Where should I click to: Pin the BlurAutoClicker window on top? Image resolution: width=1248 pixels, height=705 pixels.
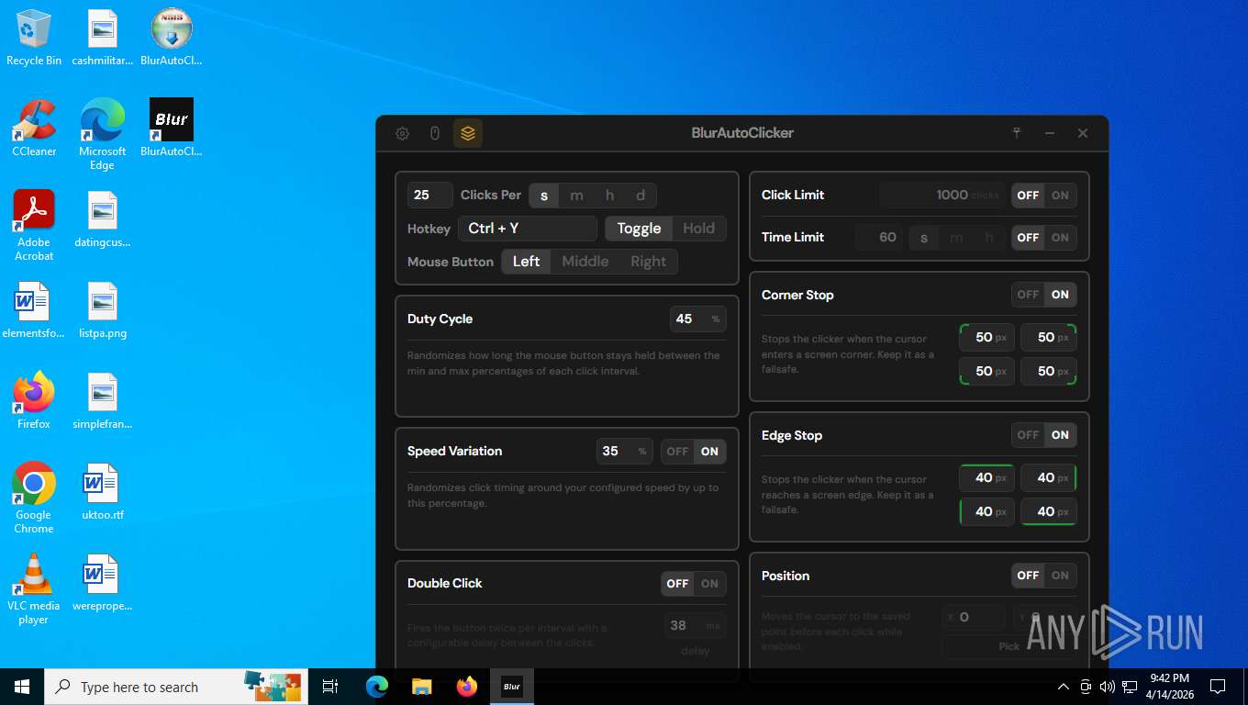tap(1017, 133)
